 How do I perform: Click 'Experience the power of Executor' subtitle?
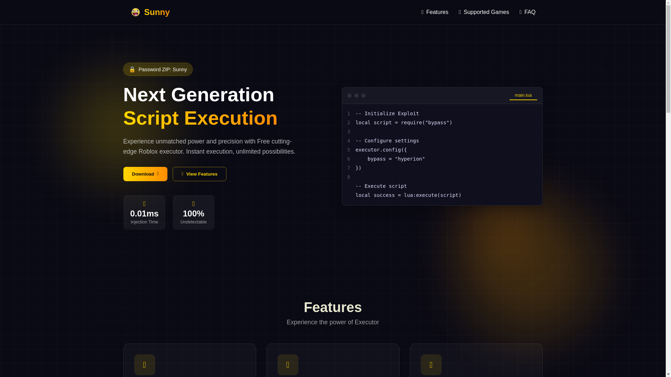pos(333,322)
